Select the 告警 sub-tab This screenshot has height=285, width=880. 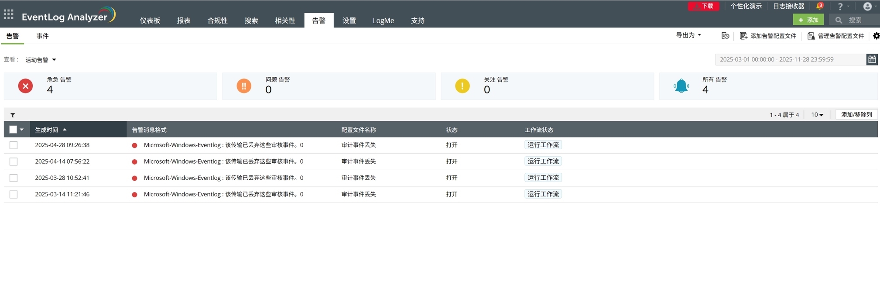pos(13,36)
